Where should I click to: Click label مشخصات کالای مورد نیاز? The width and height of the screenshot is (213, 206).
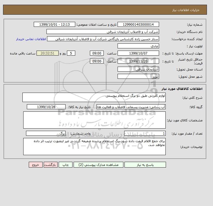(x=185, y=120)
